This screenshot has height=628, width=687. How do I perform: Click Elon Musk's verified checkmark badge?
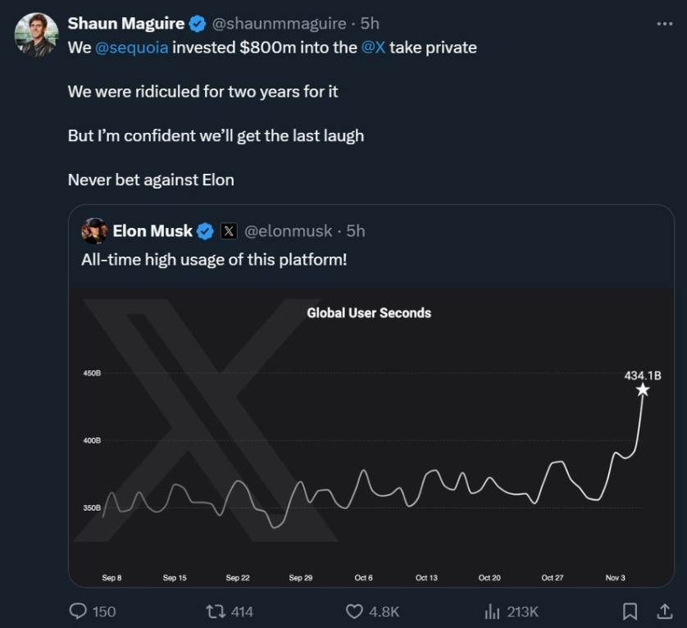205,231
